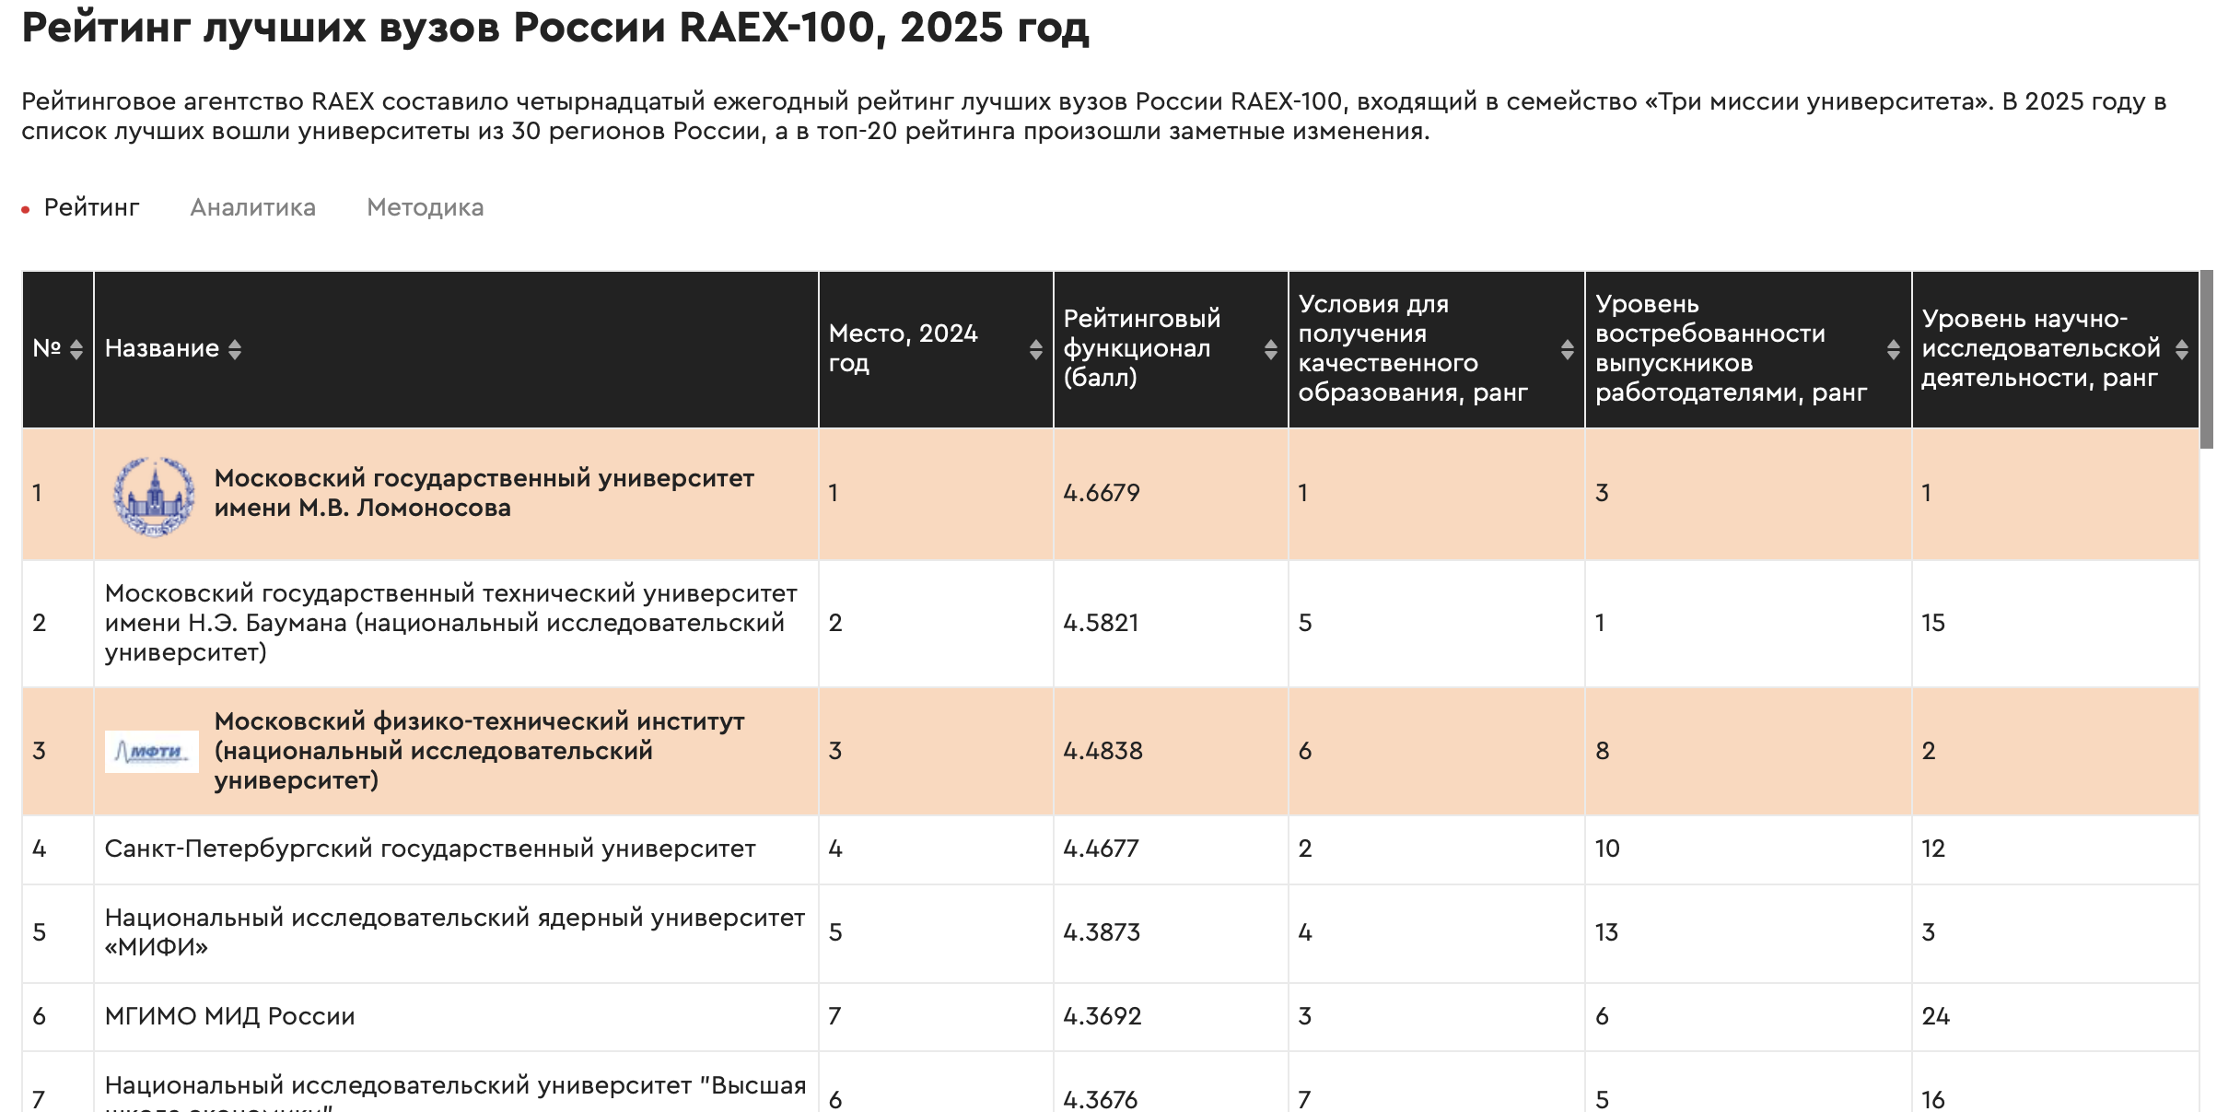
Task: Sort by Условия для получения качественного образования arrows
Action: click(x=1568, y=349)
